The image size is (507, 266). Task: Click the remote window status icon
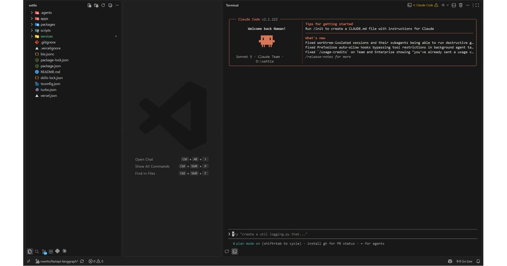pos(29,261)
